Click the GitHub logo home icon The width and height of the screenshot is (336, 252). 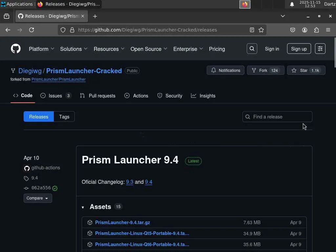[x=16, y=49]
